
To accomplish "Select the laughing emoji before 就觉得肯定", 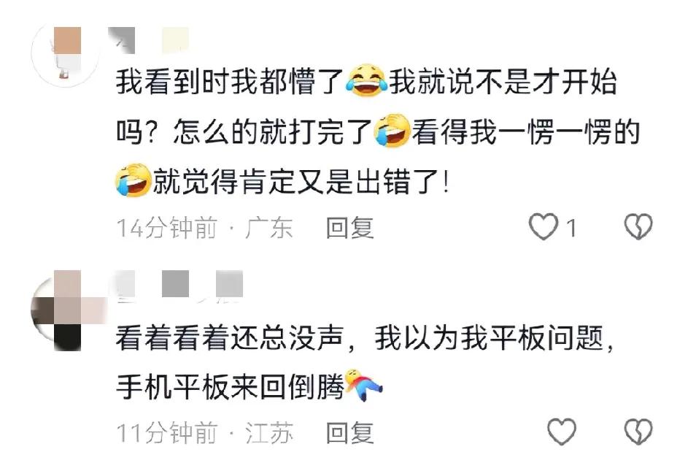I will point(134,180).
